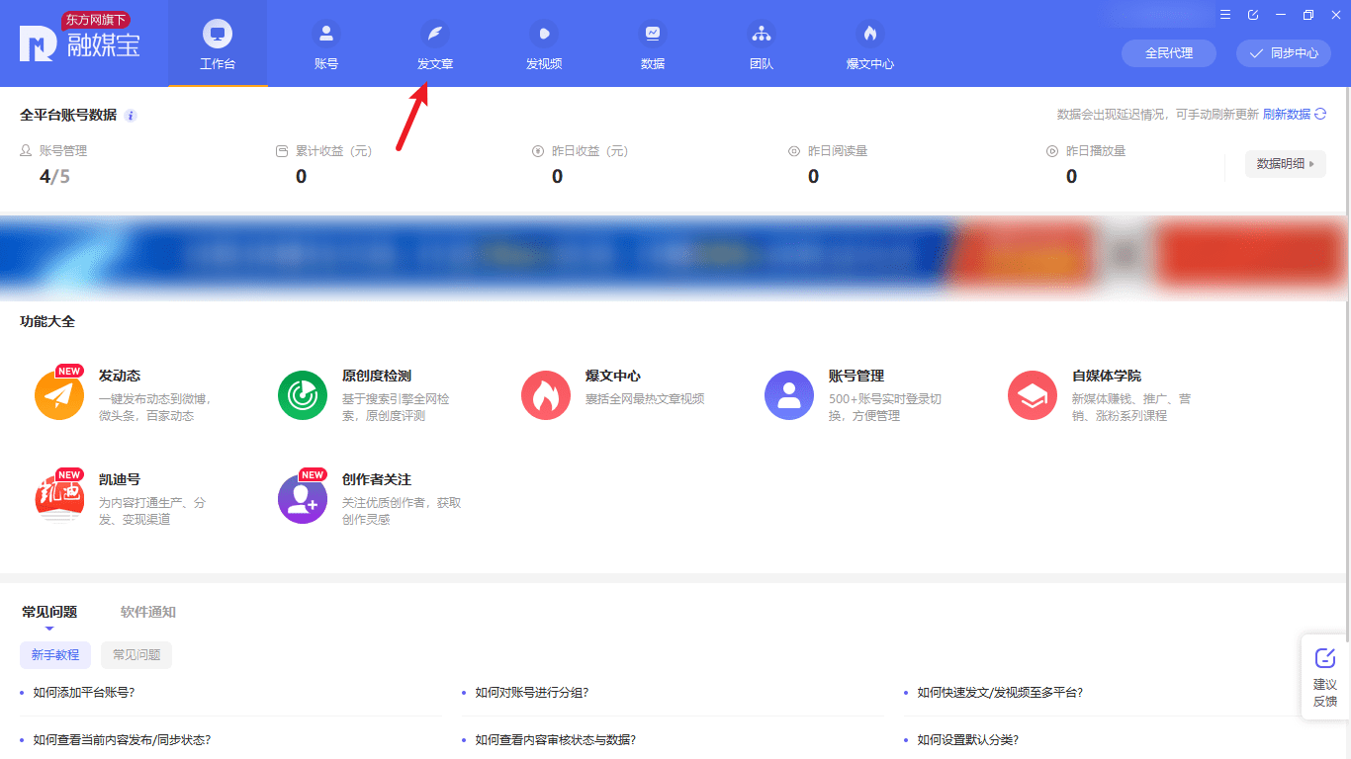Open 如何对账号进行分组? help link

click(532, 692)
